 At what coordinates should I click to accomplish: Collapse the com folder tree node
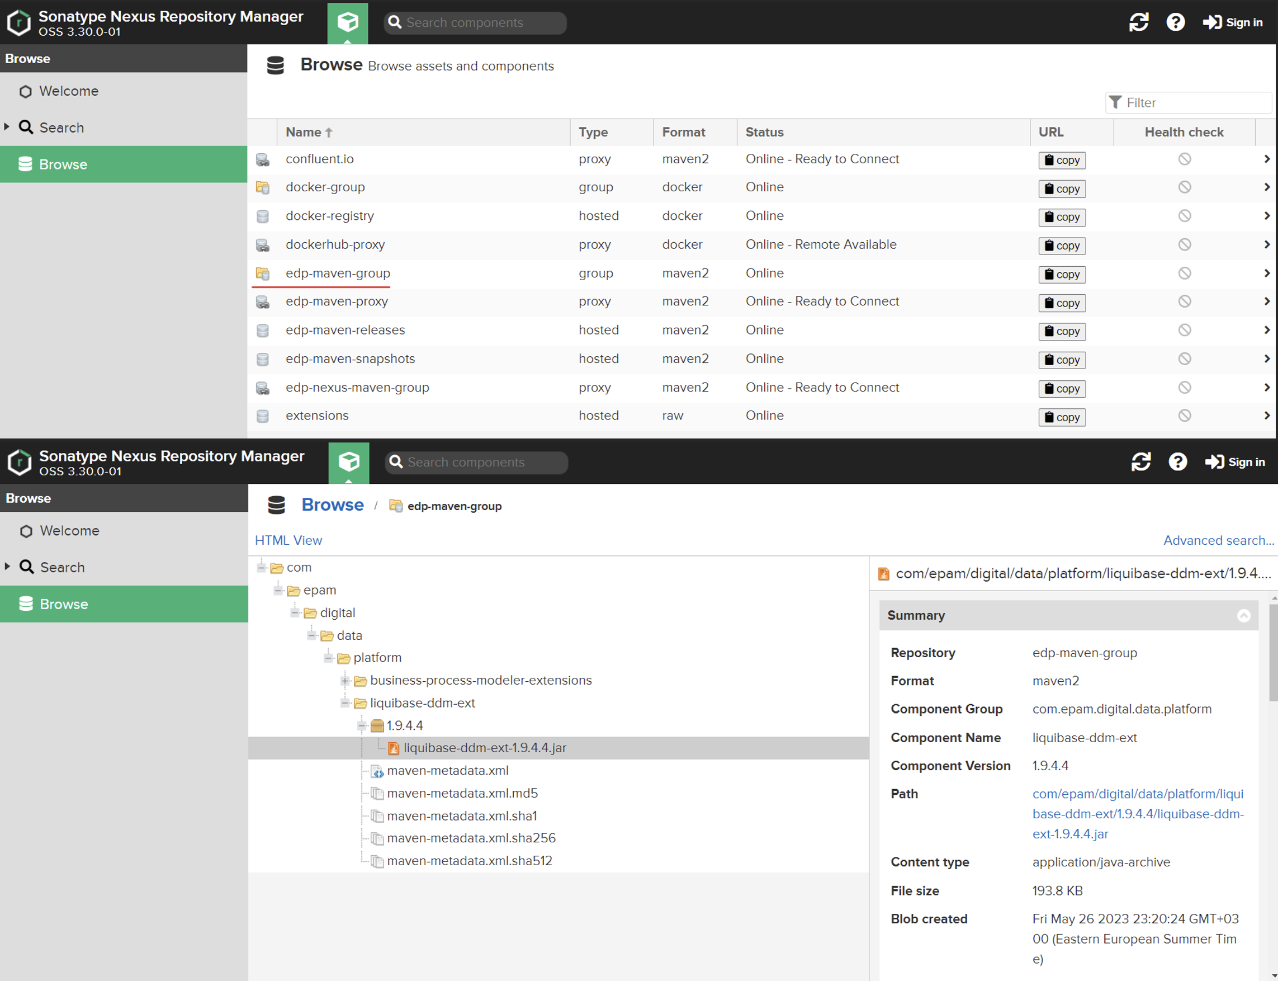click(262, 567)
